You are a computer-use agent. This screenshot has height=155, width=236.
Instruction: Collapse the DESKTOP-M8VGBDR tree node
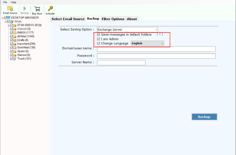pos(3,18)
